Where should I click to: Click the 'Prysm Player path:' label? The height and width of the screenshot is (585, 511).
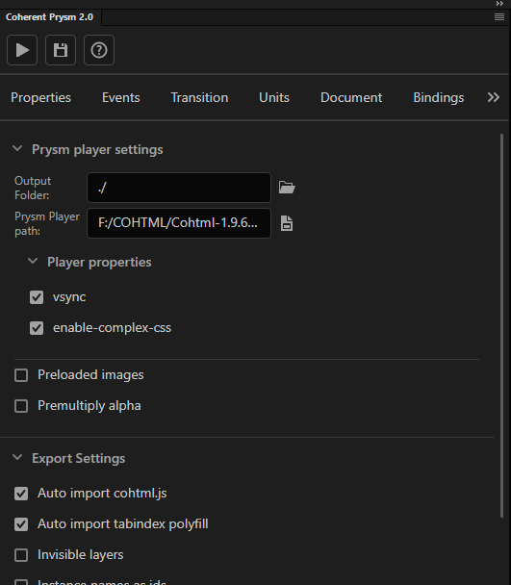pyautogui.click(x=47, y=223)
